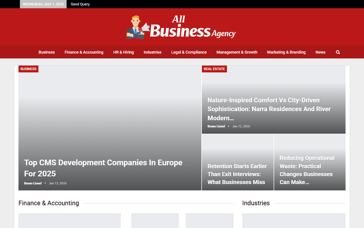Image resolution: width=364 pixels, height=228 pixels.
Task: Click the Jan 12, 2026 date
Action: click(x=241, y=126)
